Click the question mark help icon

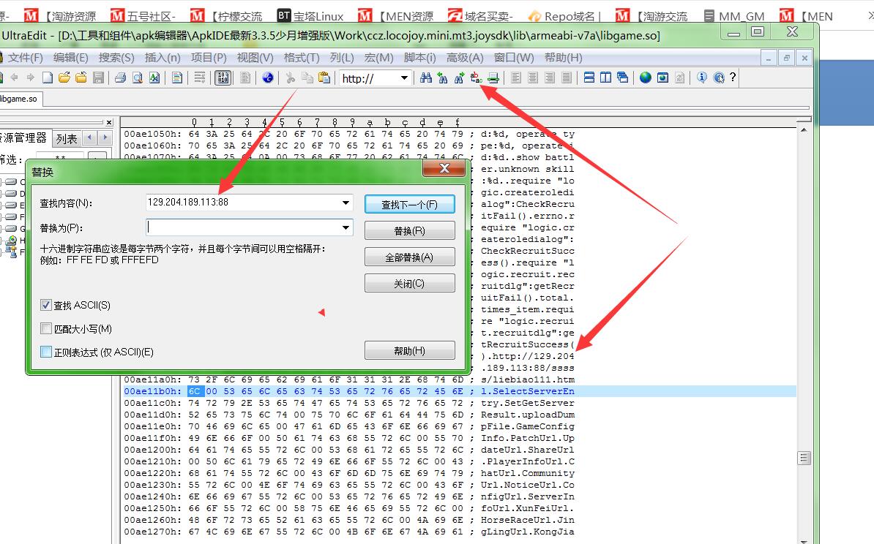[733, 78]
